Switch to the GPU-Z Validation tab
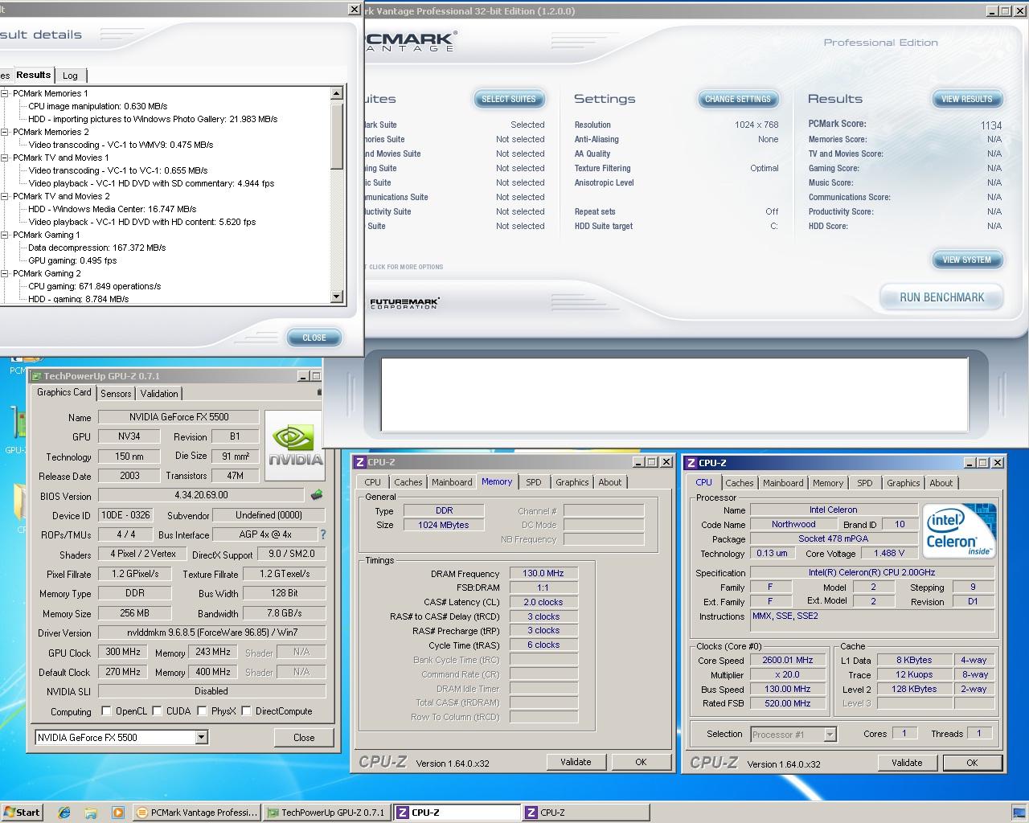The image size is (1029, 823). (x=159, y=394)
